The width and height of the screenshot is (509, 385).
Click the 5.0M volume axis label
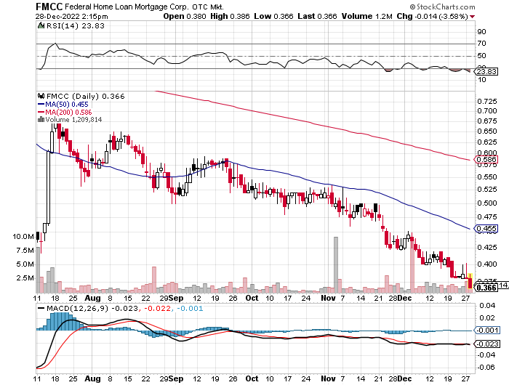click(x=25, y=264)
